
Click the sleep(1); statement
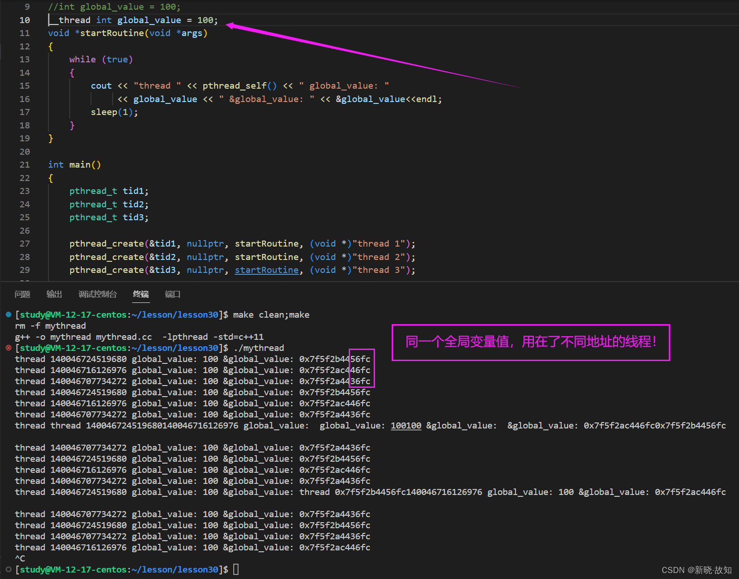[115, 112]
